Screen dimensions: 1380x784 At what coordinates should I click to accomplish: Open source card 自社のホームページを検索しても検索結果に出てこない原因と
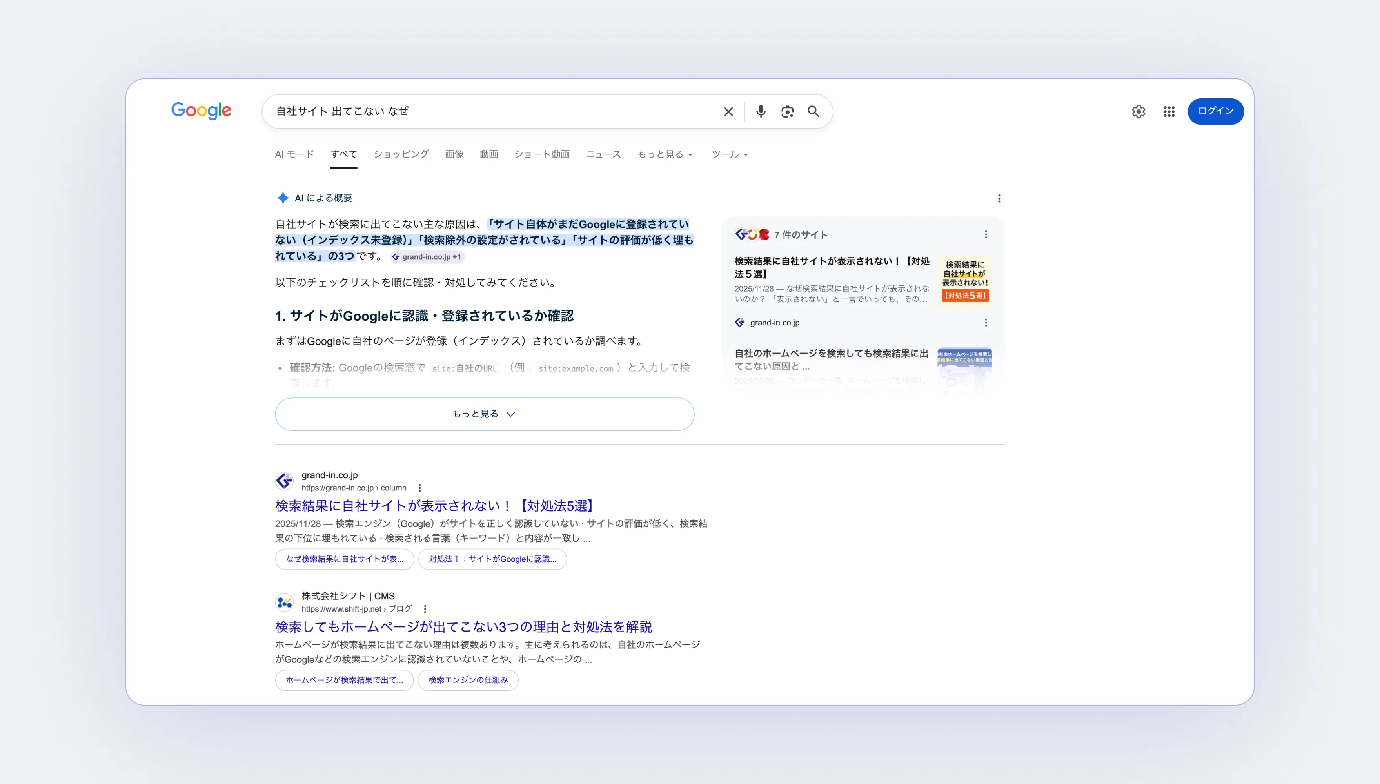coord(832,360)
